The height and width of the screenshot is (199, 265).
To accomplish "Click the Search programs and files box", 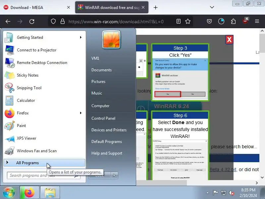I will pos(44,175).
